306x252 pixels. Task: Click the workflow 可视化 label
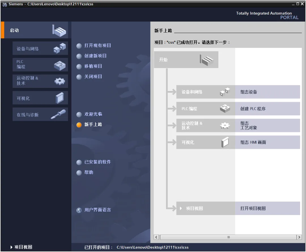[188, 142]
